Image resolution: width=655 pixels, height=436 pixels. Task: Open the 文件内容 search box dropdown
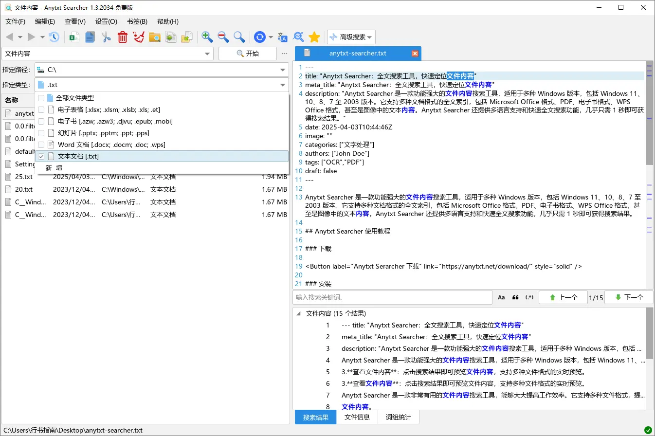(x=208, y=54)
